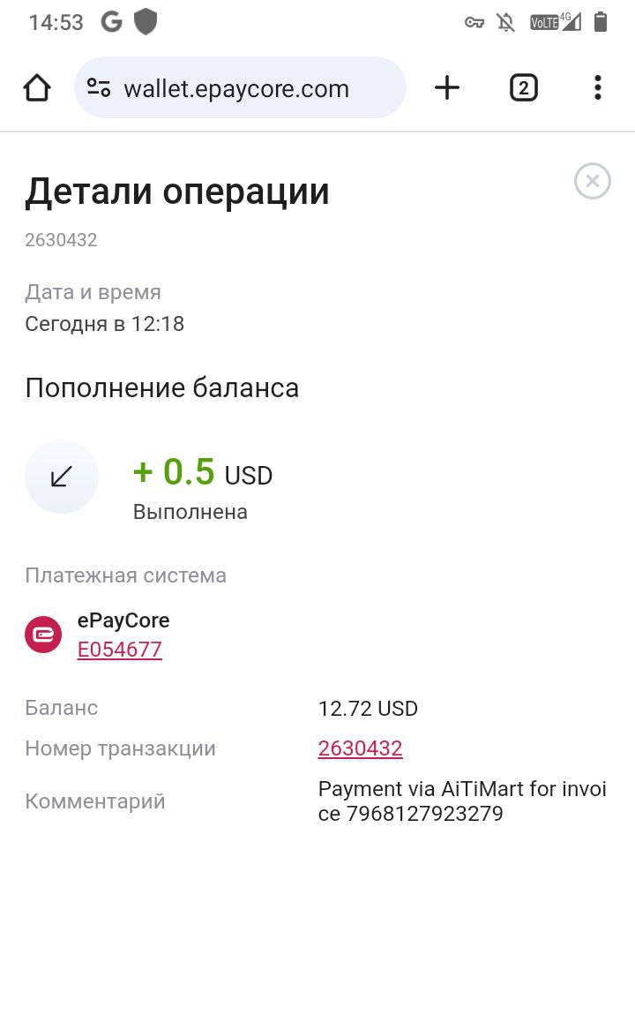Tap the browser home icon

coord(37,87)
